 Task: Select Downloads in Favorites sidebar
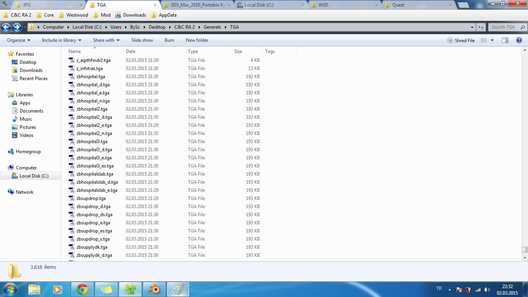pos(31,70)
